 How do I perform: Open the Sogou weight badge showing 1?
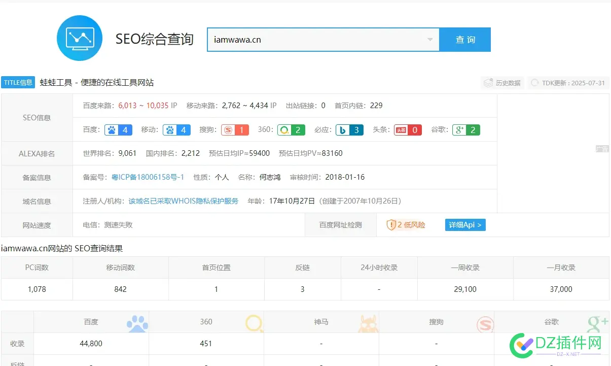pos(234,130)
